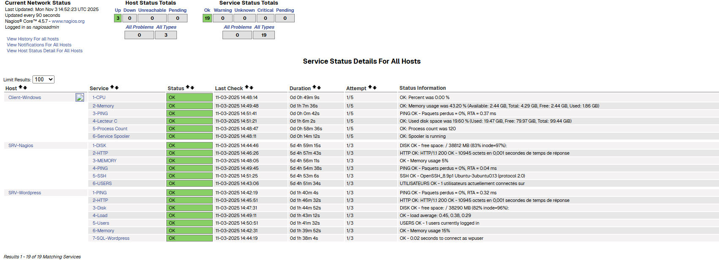Sort by Host descending with the down arrow
Screen dimensions: 719x263
click(x=25, y=88)
